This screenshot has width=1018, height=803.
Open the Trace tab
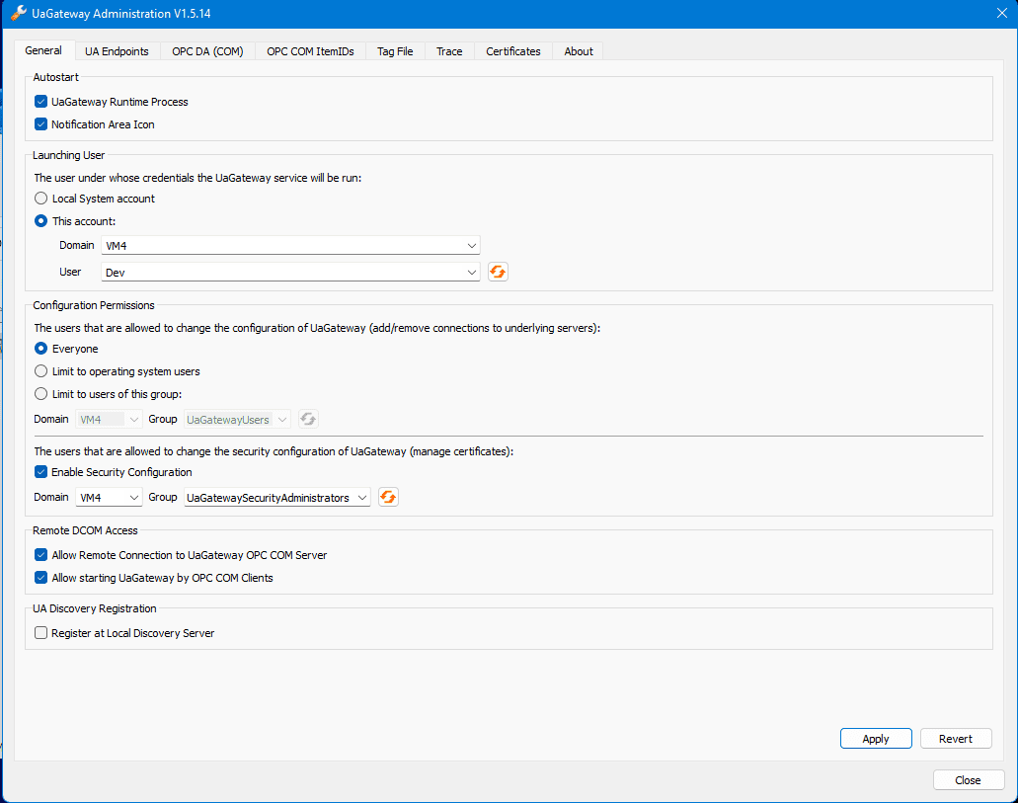(x=449, y=51)
